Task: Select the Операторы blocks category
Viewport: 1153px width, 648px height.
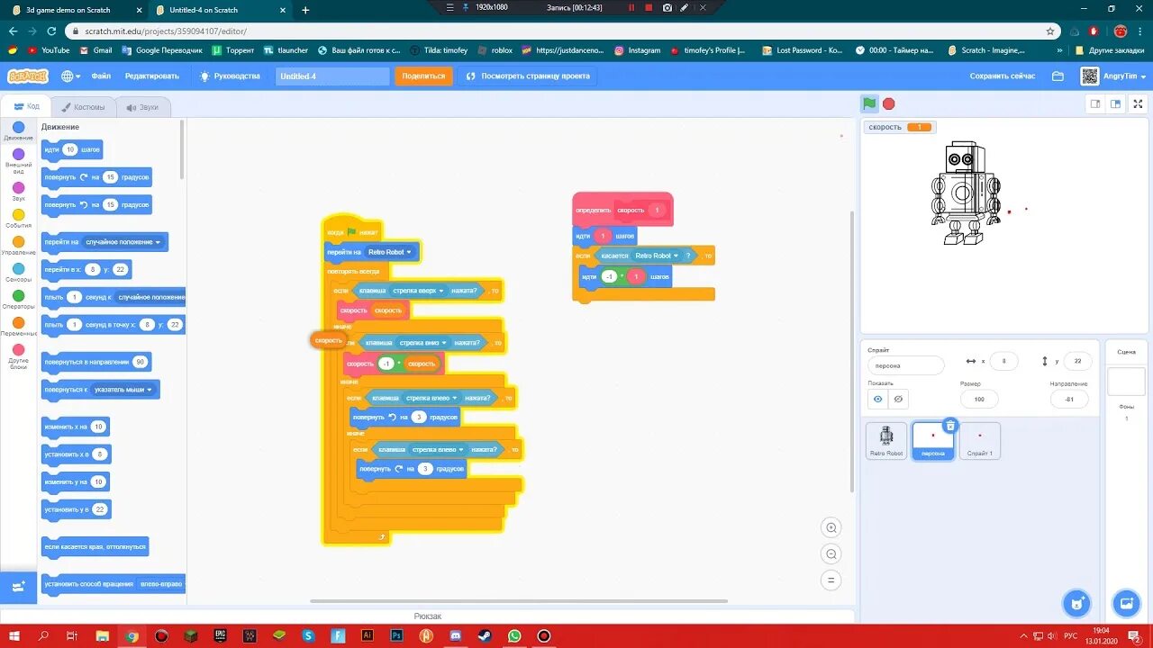Action: [18, 299]
